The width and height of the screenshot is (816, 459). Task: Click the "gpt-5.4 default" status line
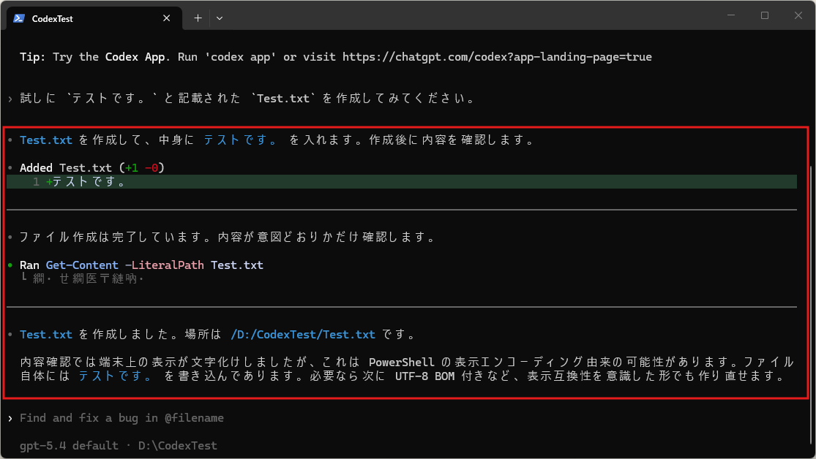click(70, 445)
